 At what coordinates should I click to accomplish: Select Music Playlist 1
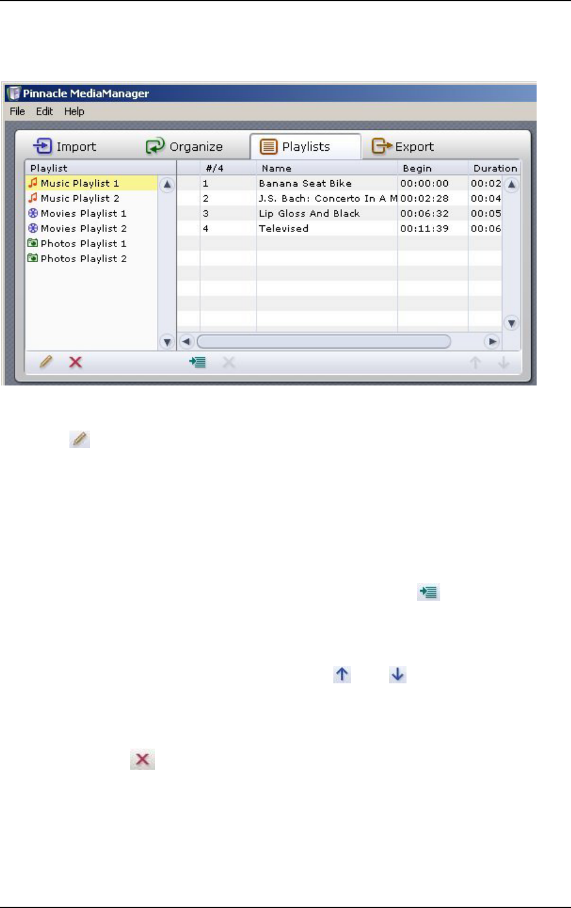(91, 183)
